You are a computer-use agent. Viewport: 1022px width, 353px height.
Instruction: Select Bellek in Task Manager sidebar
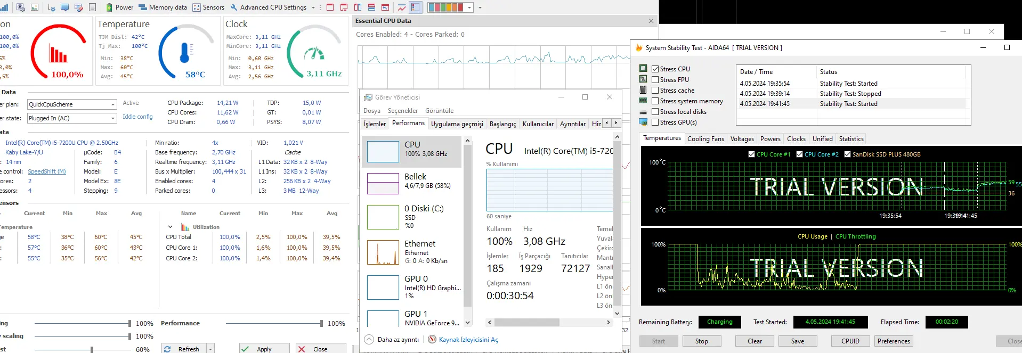[x=411, y=184]
